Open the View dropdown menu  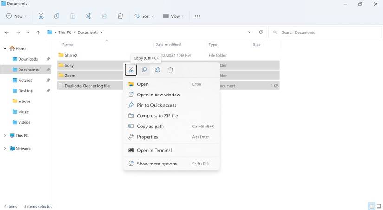click(x=174, y=16)
